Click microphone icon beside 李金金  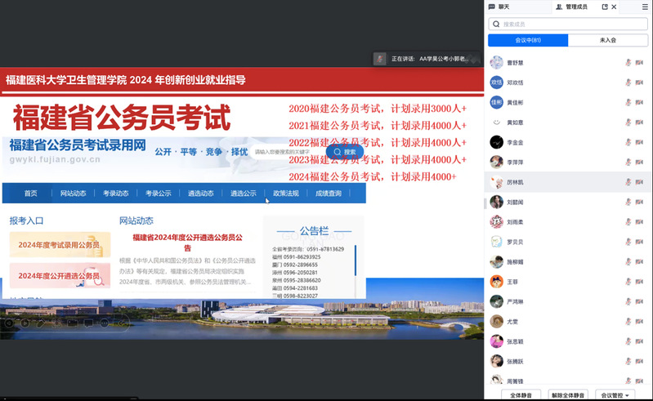(x=628, y=142)
